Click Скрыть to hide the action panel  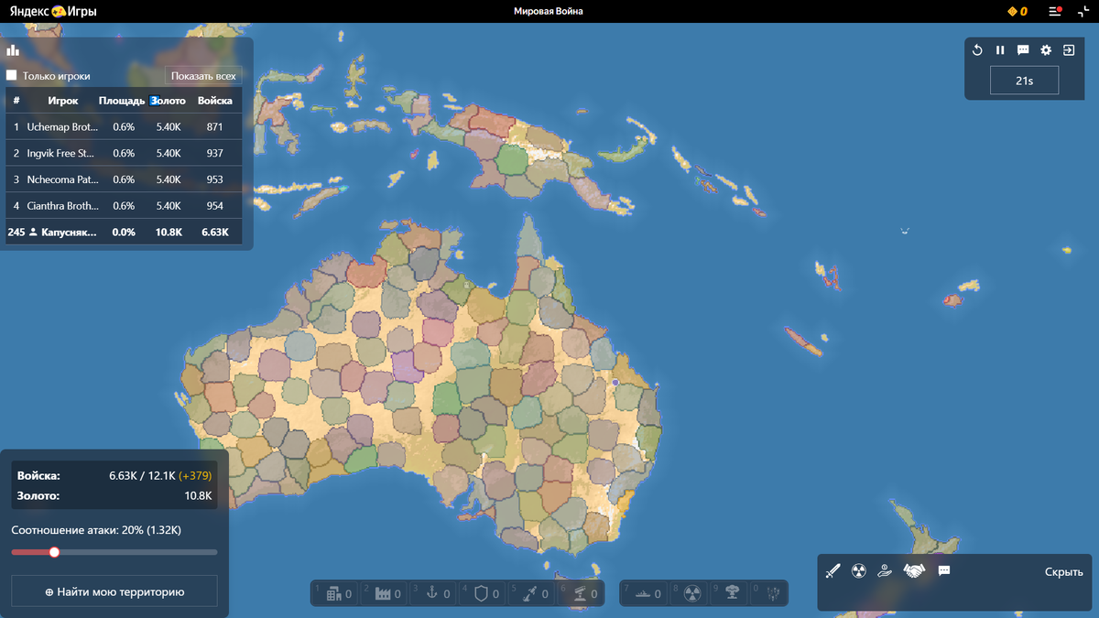1064,571
